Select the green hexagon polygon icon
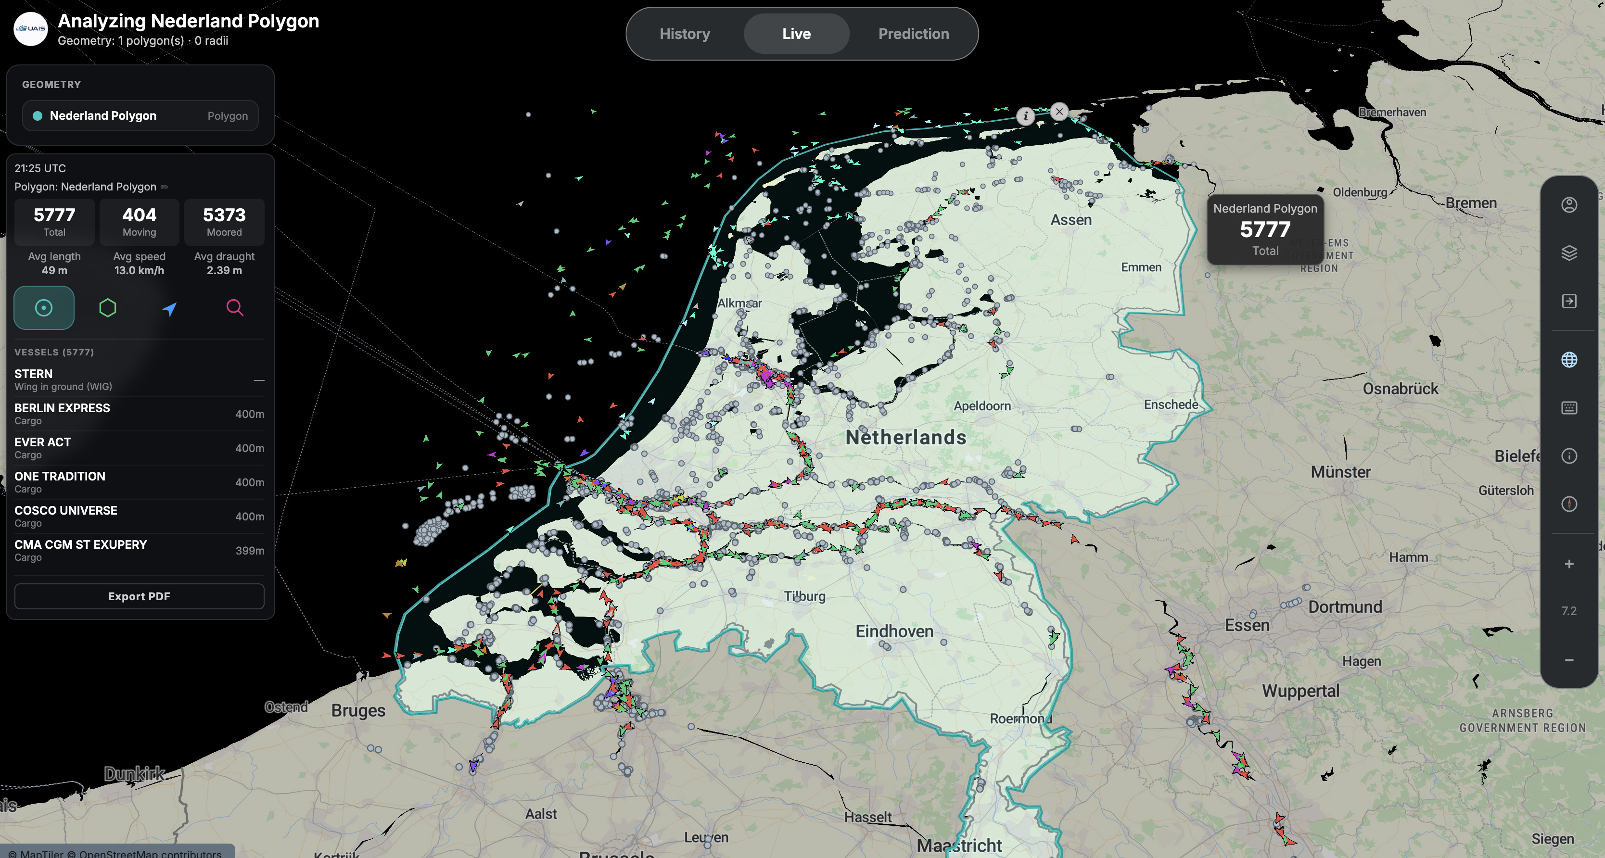1605x858 pixels. click(108, 308)
